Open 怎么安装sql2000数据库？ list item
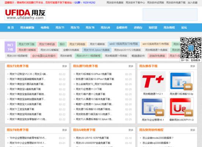Screen dimensions: 202x147 (156, 143)
